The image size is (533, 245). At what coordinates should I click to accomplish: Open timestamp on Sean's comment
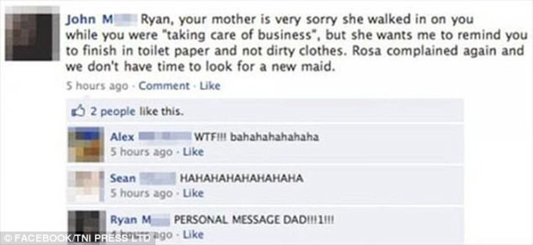click(x=141, y=193)
